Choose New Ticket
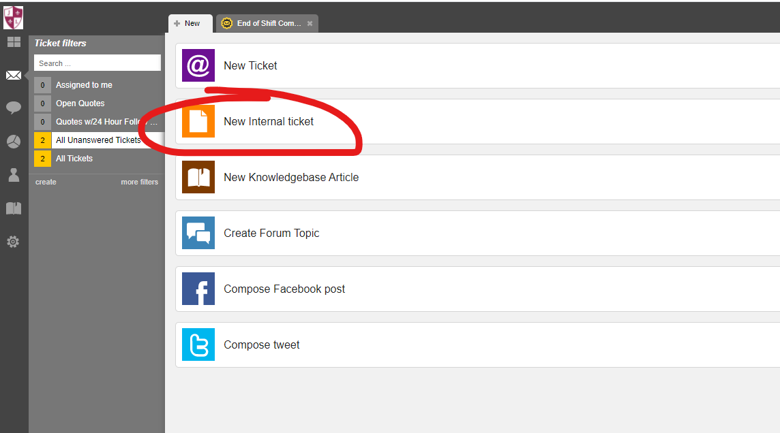Image resolution: width=780 pixels, height=433 pixels. (477, 65)
